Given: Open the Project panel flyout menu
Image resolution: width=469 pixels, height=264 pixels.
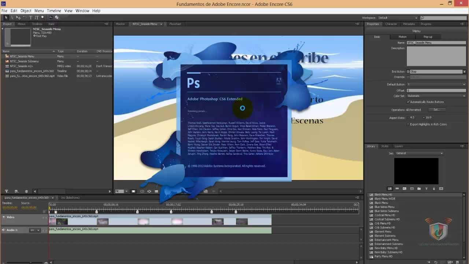Looking at the screenshot, I should [x=107, y=24].
